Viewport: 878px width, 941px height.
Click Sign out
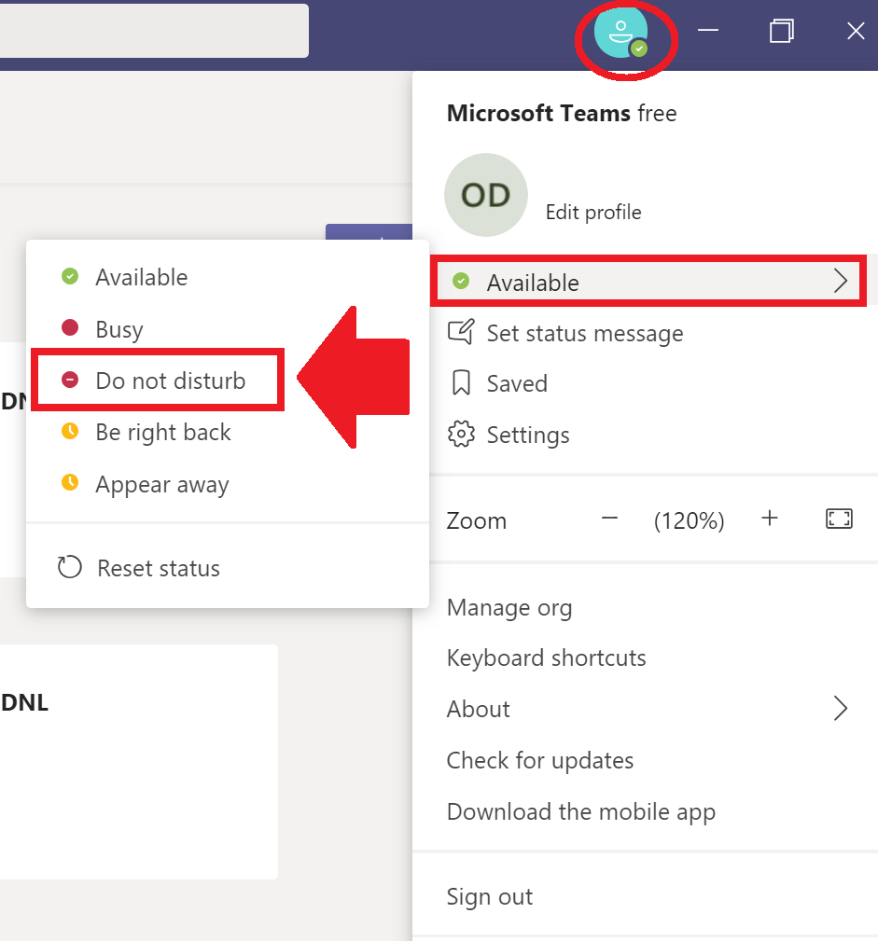pos(490,896)
